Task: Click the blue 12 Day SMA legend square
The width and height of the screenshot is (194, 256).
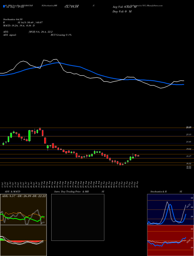Action: tap(4, 7)
